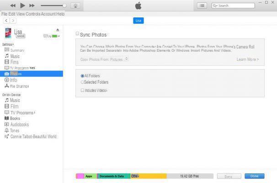
Task: Select the All Folders radio button
Action: coord(82,76)
